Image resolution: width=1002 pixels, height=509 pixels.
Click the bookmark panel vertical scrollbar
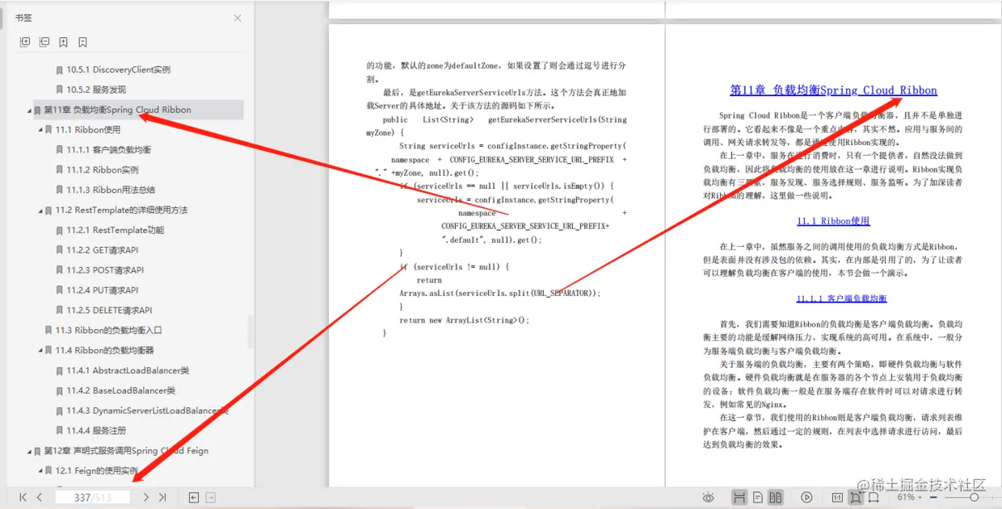pos(250,331)
